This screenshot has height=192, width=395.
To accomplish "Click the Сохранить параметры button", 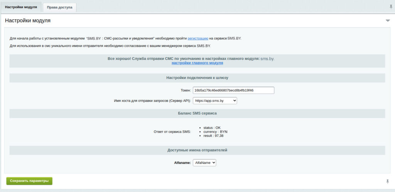I will [29, 181].
